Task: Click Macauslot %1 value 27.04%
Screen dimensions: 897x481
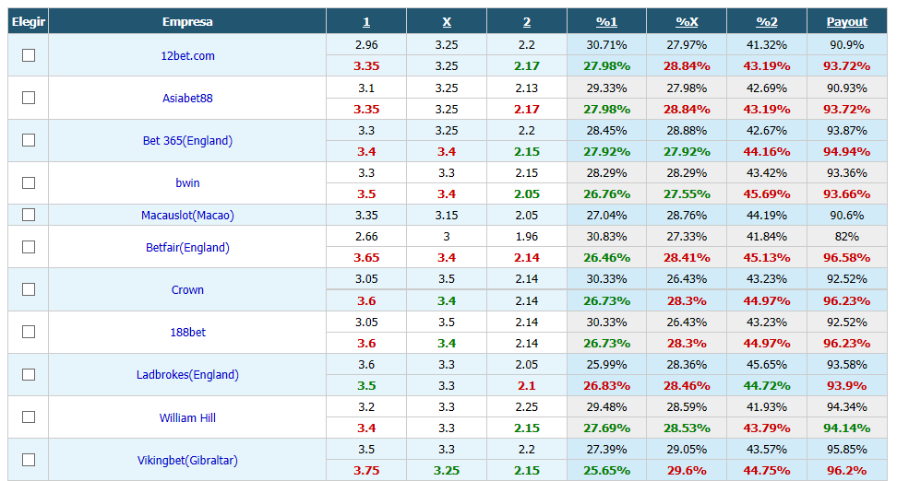Action: tap(606, 216)
